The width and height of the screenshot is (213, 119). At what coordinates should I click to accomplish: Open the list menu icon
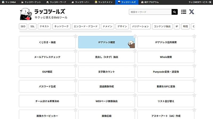coord(183,12)
